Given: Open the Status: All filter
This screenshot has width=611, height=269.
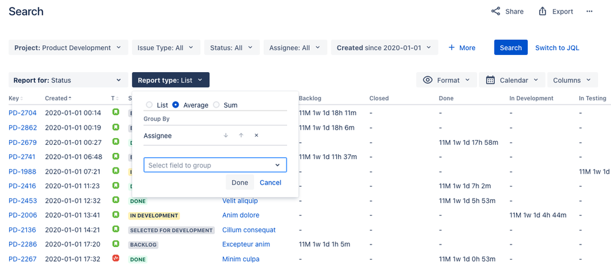Looking at the screenshot, I should 231,48.
